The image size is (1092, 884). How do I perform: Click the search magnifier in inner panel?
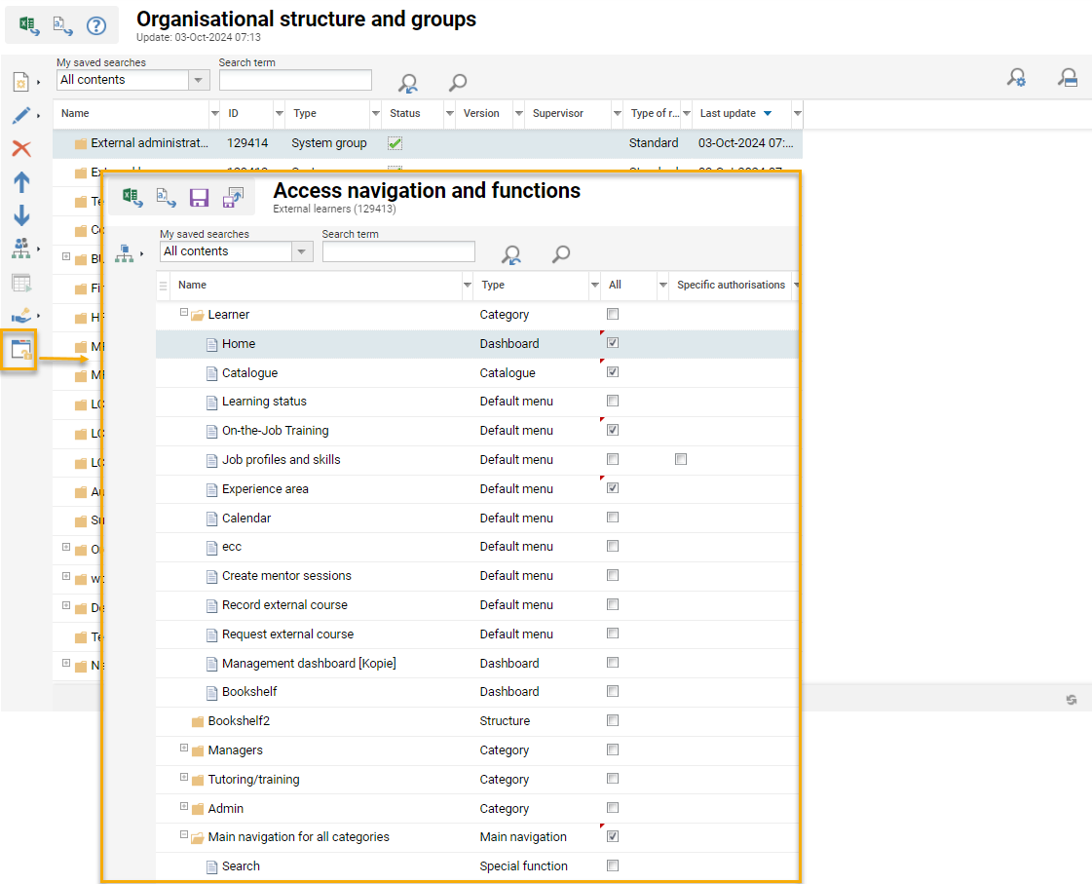coord(561,254)
